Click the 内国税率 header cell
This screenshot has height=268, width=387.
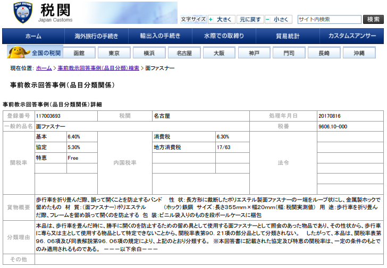pos(125,163)
